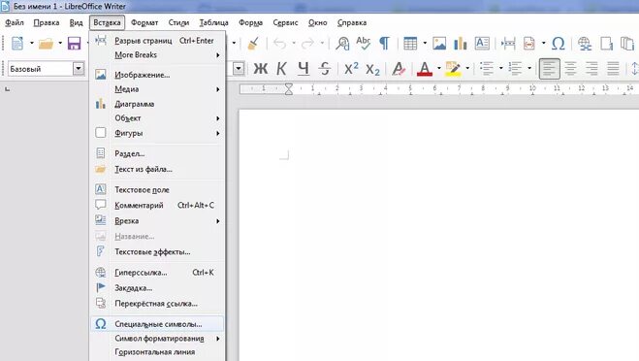
Task: Open Find and Replace icon
Action: [342, 44]
